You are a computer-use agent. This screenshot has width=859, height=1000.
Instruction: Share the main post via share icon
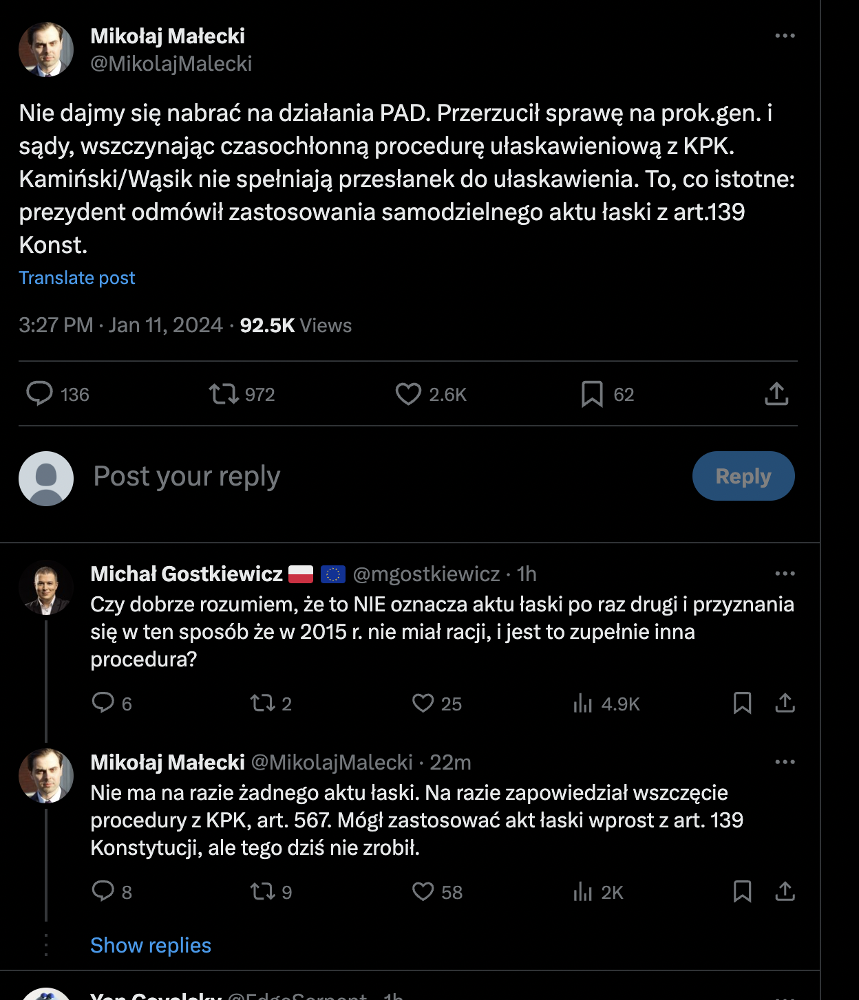coord(776,394)
